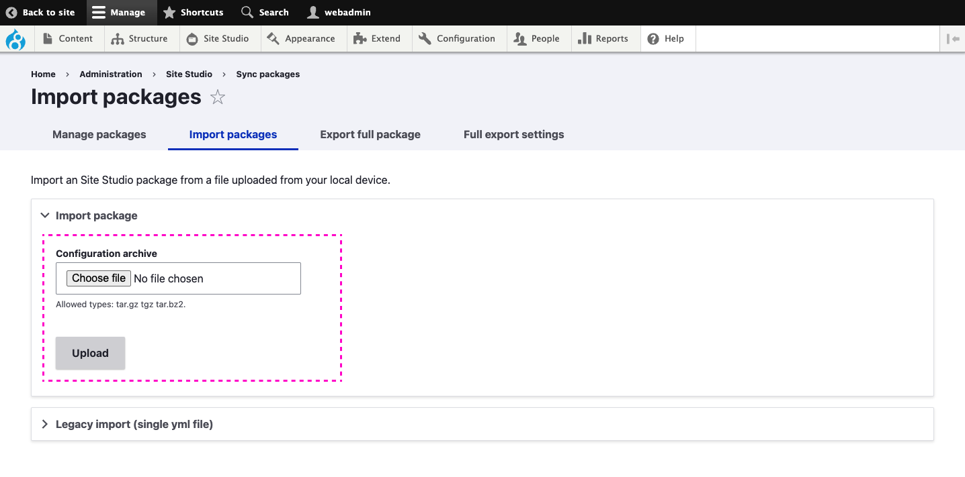
Task: Click the People icon
Action: (x=519, y=39)
